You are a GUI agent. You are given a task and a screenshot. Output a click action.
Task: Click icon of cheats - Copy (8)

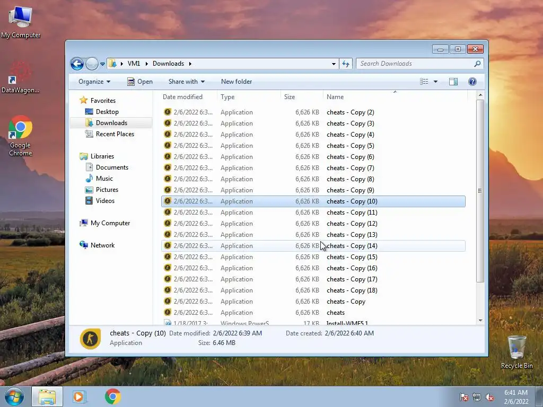(168, 179)
